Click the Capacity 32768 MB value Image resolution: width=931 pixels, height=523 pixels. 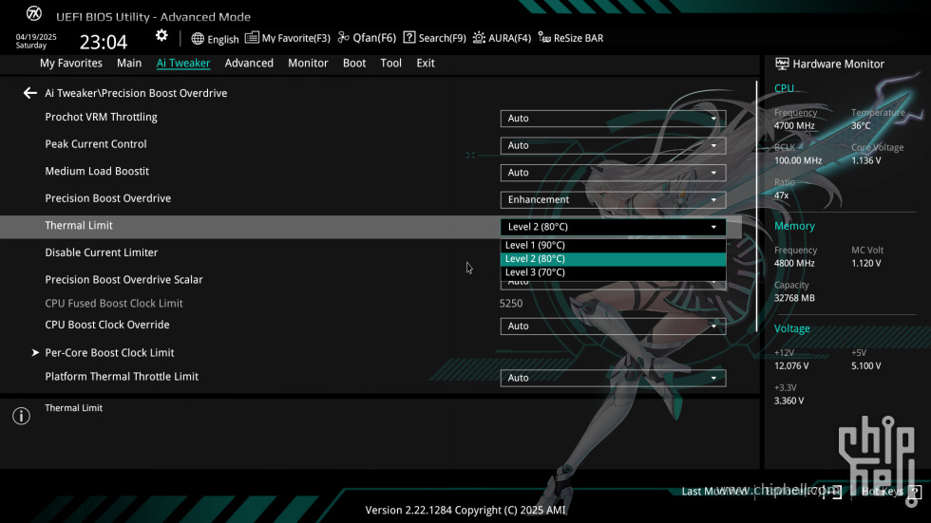(x=794, y=298)
